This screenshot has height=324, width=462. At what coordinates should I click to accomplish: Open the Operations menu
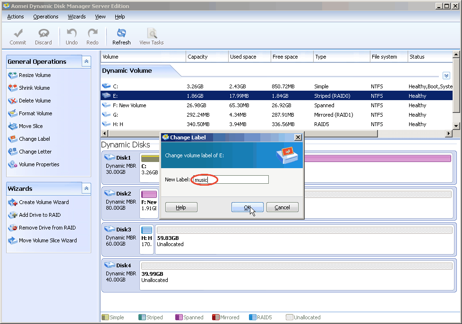pos(46,17)
